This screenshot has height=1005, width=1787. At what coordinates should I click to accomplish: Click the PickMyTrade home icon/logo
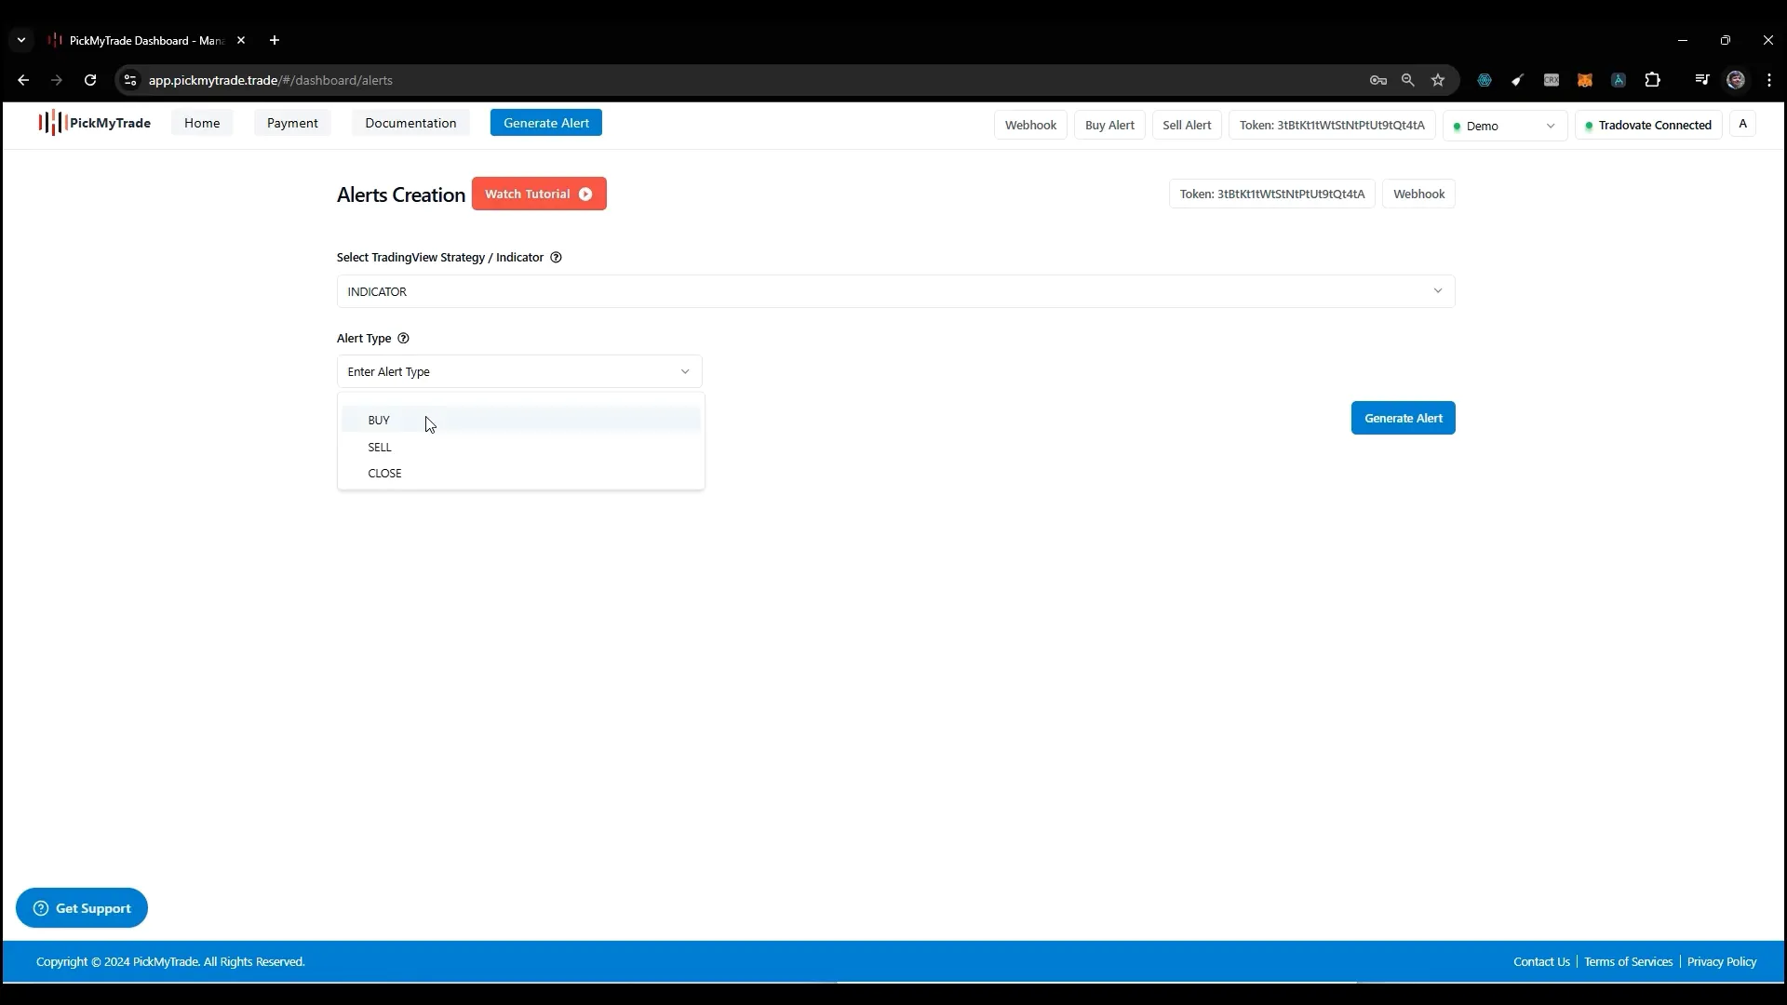point(93,123)
